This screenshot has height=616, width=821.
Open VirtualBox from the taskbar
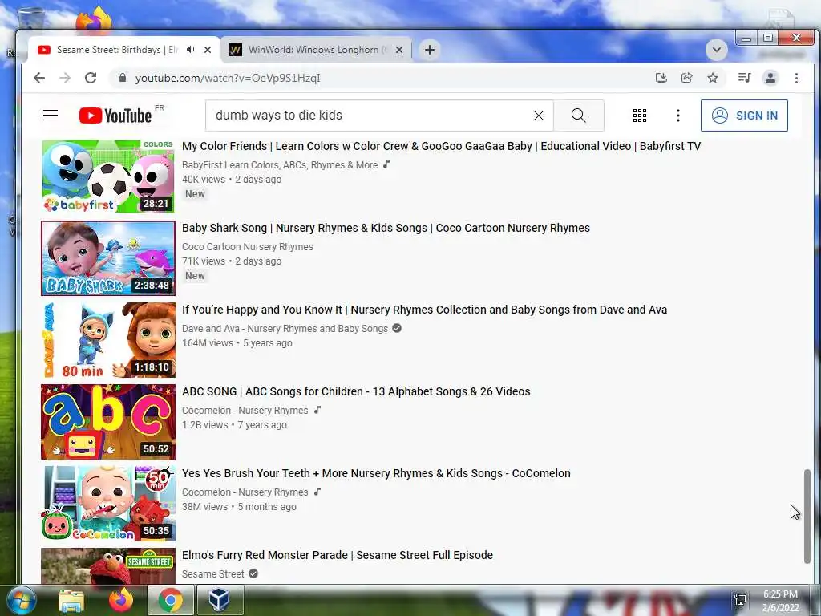(220, 600)
